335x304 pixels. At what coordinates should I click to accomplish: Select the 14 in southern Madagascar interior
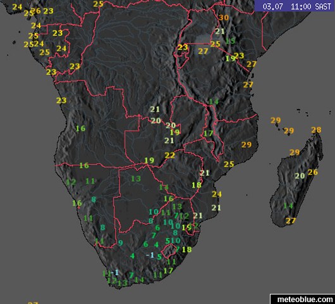pos(288,206)
